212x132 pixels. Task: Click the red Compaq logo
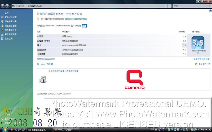135,80
